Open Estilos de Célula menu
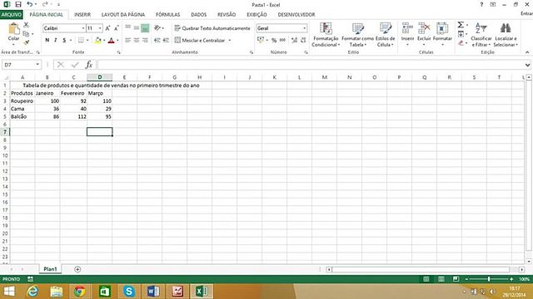The height and width of the screenshot is (299, 533). (x=385, y=35)
